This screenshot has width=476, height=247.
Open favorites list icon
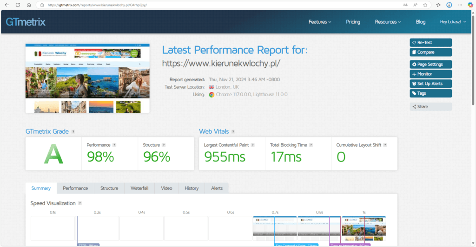tap(438, 5)
